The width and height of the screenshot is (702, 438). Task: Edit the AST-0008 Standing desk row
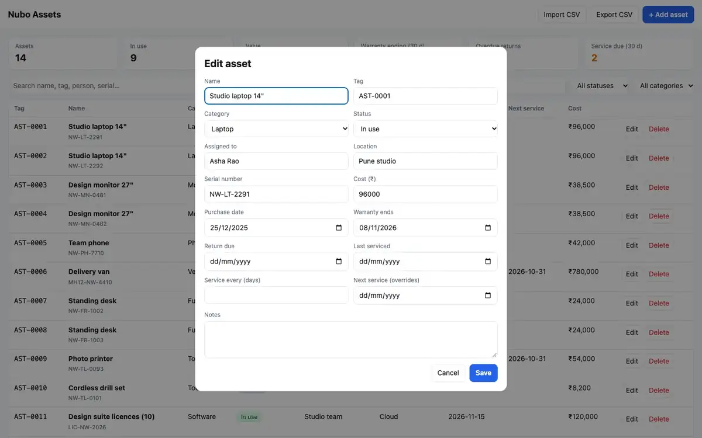point(632,332)
